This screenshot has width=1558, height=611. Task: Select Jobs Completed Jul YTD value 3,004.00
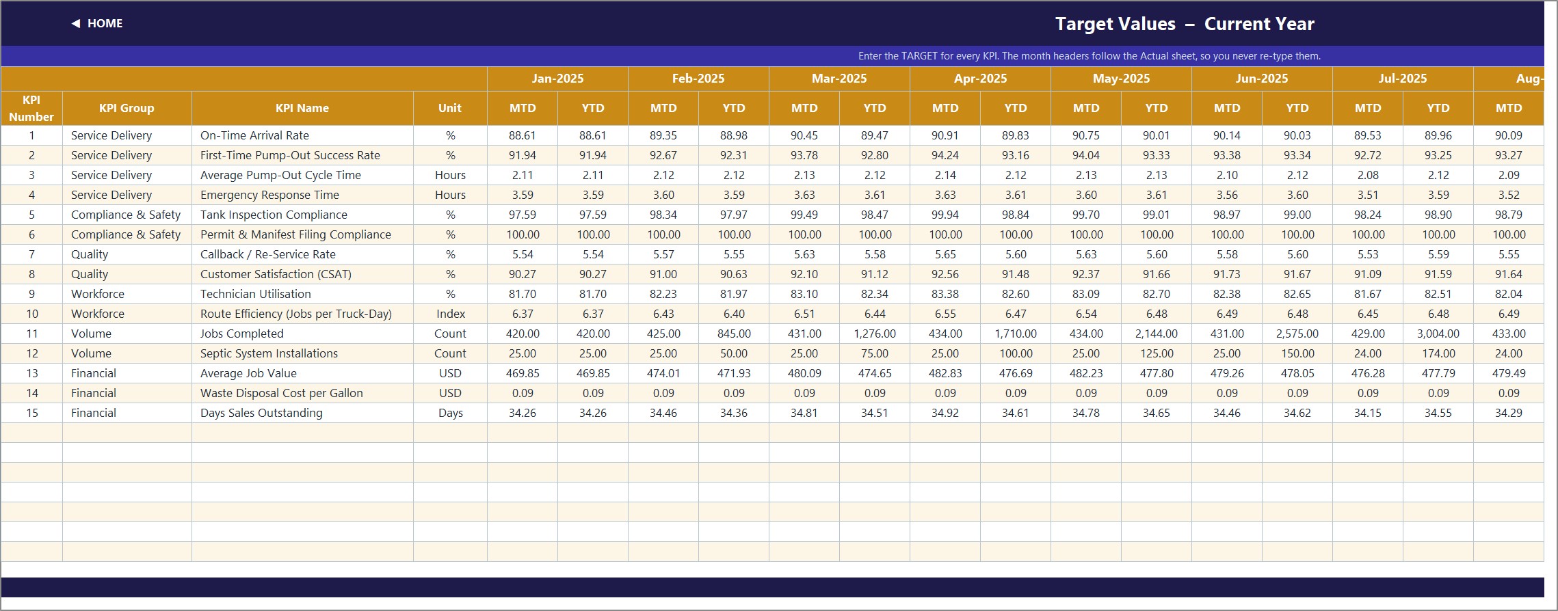tap(1438, 334)
